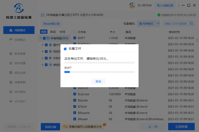
Task: Switch to the 时间 tab
Action: click(62, 32)
